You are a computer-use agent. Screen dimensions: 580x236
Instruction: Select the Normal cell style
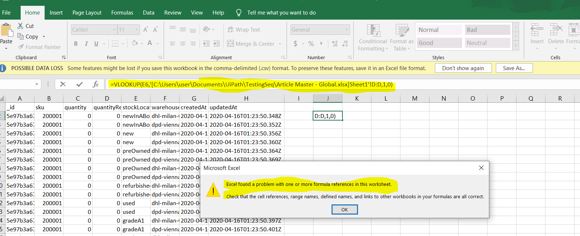tap(439, 30)
